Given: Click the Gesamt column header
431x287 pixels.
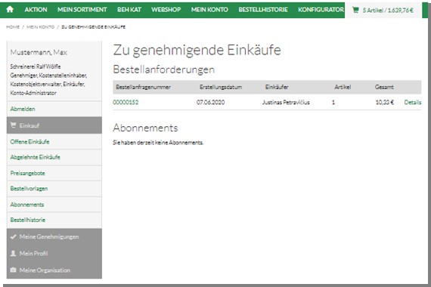Looking at the screenshot, I should point(384,87).
